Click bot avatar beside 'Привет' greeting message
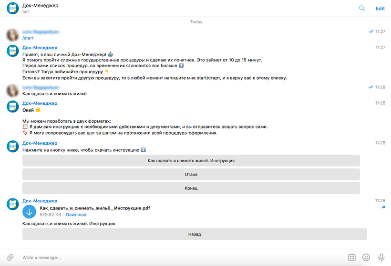This screenshot has width=391, height=266. pyautogui.click(x=13, y=51)
